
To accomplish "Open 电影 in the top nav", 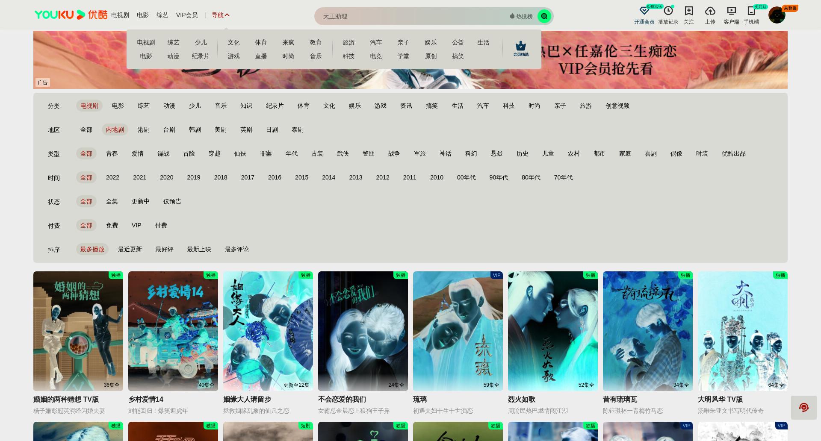I will [x=143, y=15].
